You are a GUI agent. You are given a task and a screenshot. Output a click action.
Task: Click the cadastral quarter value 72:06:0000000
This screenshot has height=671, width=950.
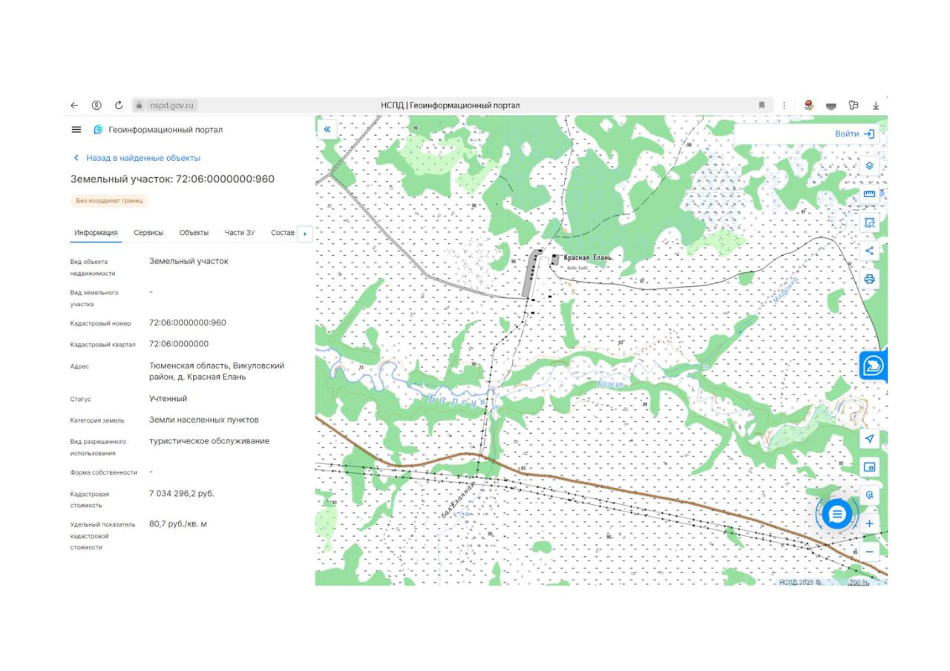(x=179, y=343)
